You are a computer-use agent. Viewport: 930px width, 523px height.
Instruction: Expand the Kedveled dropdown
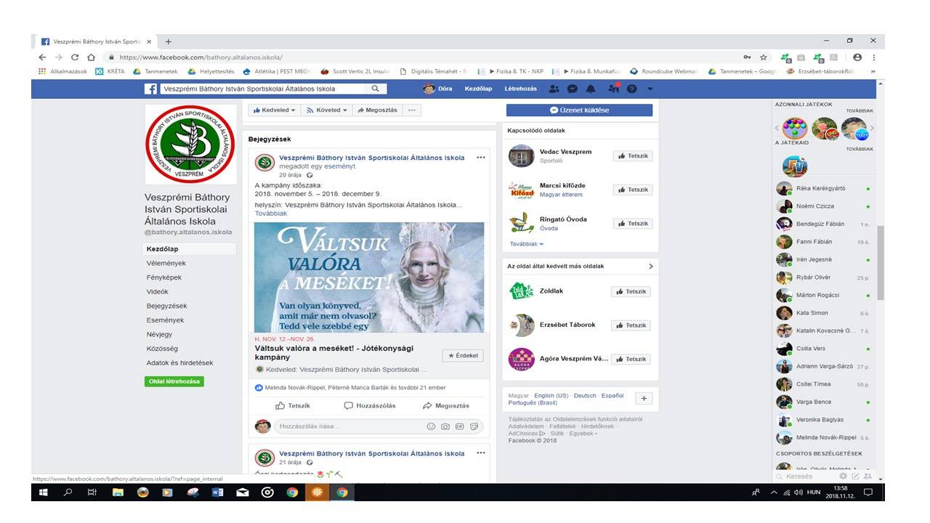[273, 110]
